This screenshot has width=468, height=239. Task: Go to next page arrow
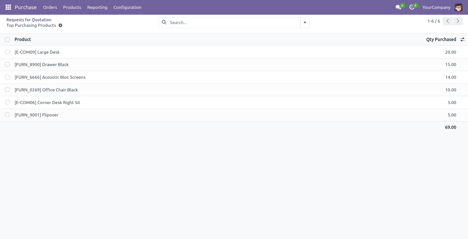tap(458, 21)
